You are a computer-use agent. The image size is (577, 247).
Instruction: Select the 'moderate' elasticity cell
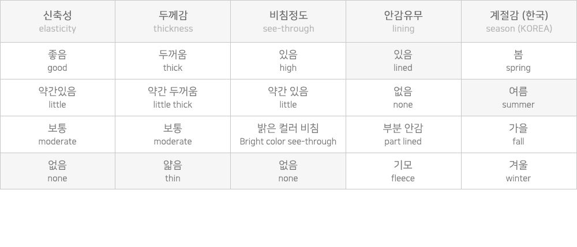pyautogui.click(x=57, y=135)
